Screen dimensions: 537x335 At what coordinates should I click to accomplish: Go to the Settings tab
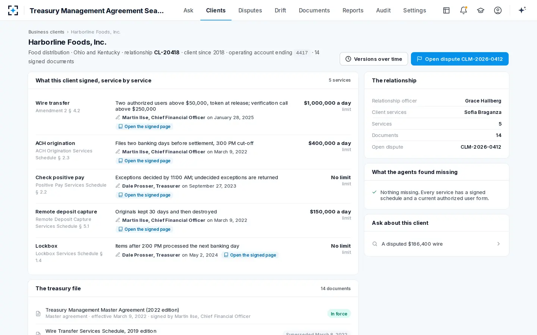click(x=415, y=10)
